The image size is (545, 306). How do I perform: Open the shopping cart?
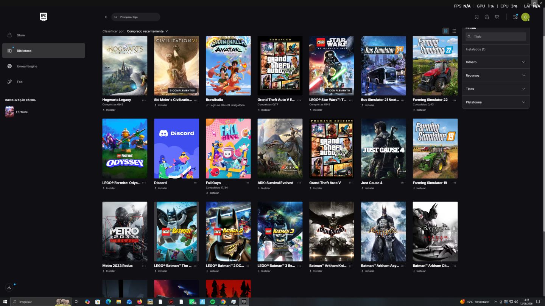click(497, 17)
